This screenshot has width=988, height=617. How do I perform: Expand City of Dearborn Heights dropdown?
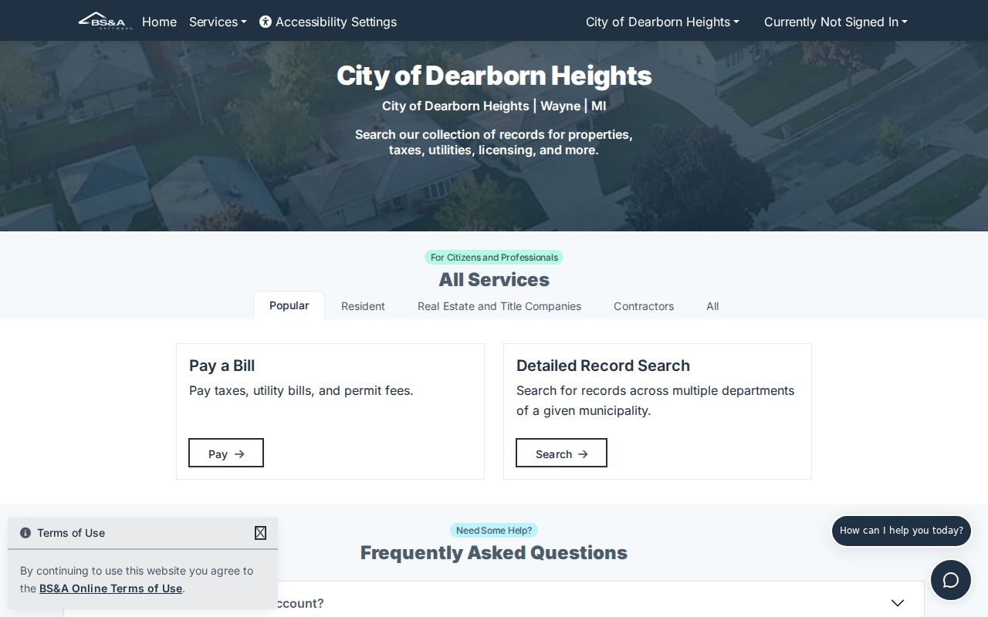coord(662,22)
